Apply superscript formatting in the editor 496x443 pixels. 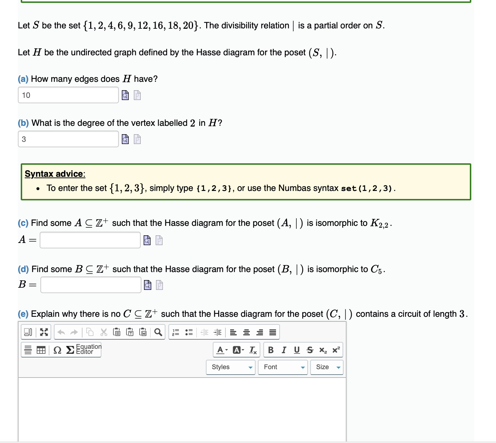336,349
